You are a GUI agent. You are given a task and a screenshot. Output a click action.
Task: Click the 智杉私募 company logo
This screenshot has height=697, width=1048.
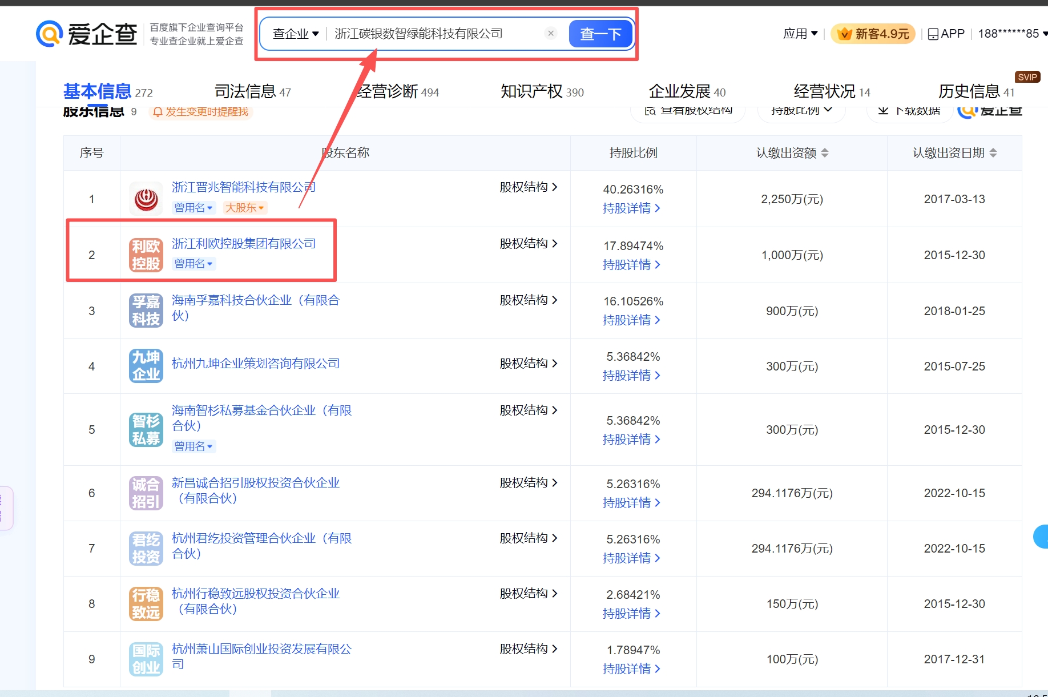tap(146, 429)
